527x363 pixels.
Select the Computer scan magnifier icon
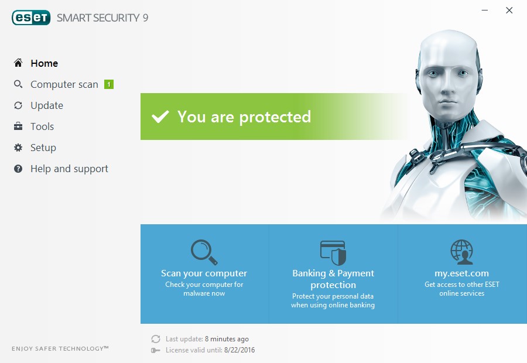[18, 84]
